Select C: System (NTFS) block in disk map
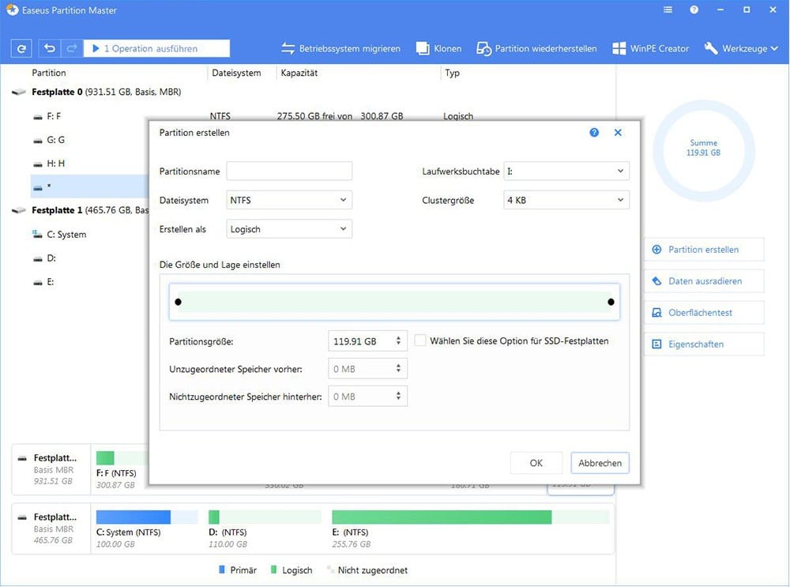The image size is (790, 587). click(147, 529)
